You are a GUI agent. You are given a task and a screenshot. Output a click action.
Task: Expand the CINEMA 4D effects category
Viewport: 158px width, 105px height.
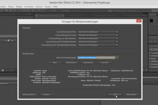click(x=150, y=61)
